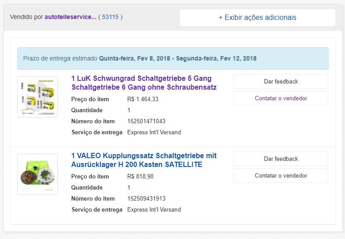Image resolution: width=345 pixels, height=239 pixels.
Task: Select item number 152509431913
Action: (146, 198)
